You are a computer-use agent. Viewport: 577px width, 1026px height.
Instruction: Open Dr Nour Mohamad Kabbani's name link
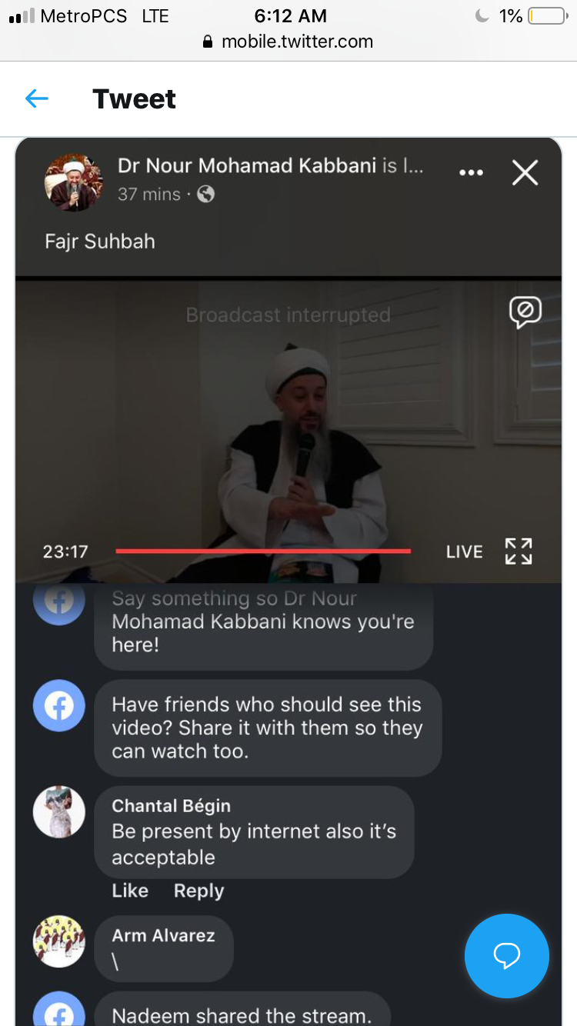coord(246,165)
